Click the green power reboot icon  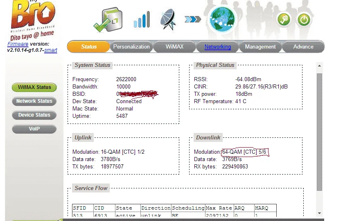(x=304, y=20)
